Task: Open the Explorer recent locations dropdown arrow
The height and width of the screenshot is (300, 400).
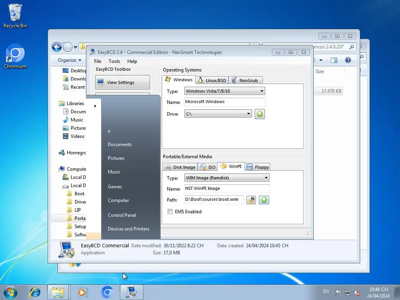Action: pyautogui.click(x=75, y=47)
